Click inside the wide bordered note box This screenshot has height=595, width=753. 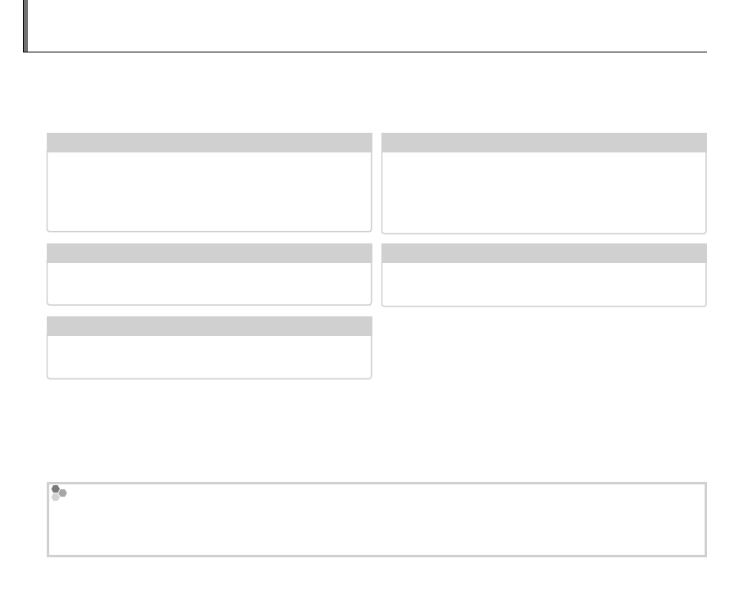[x=377, y=525]
